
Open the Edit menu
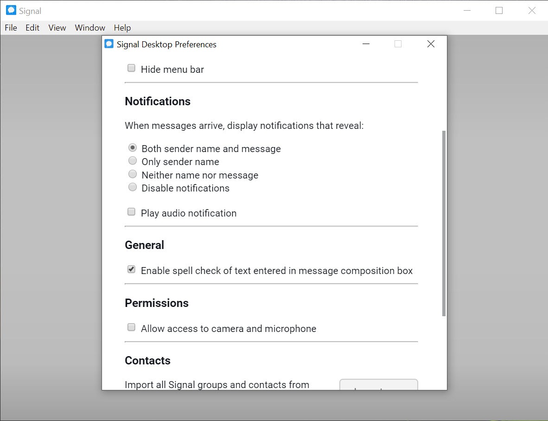(x=32, y=28)
